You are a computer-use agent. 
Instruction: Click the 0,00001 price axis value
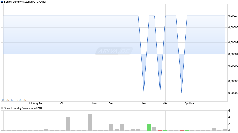[x=233, y=54]
